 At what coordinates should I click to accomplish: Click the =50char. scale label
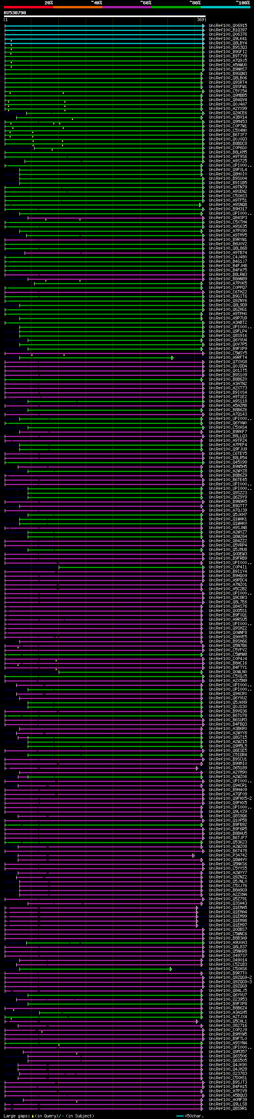click(194, 1116)
